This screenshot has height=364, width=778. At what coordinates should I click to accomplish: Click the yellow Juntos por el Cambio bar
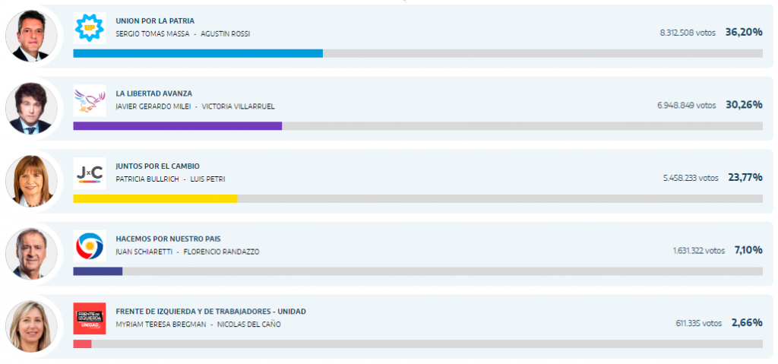[x=155, y=198]
